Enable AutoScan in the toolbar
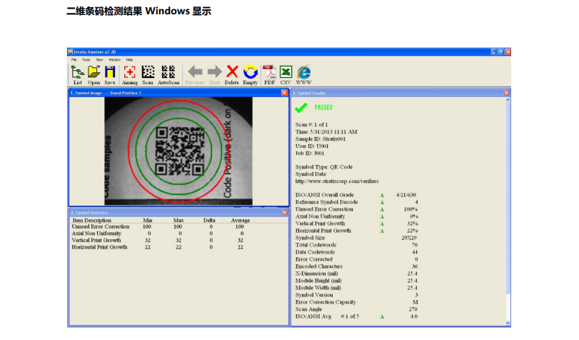Screen dimensions: 579x340 click(x=168, y=75)
